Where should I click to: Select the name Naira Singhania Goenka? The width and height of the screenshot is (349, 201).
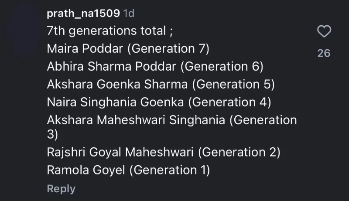(116, 102)
